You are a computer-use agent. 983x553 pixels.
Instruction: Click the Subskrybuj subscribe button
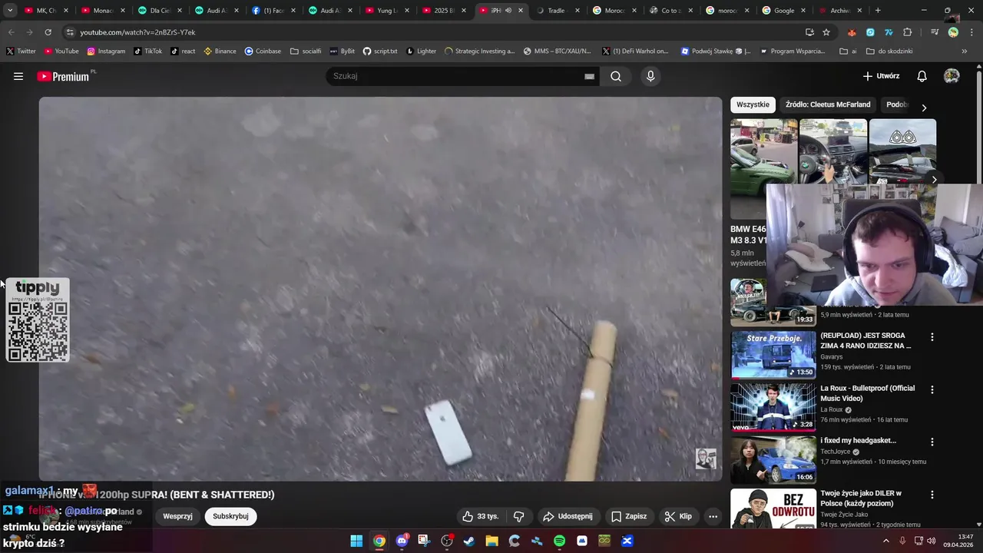pyautogui.click(x=230, y=516)
